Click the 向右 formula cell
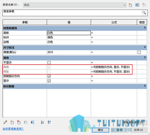 114,67
